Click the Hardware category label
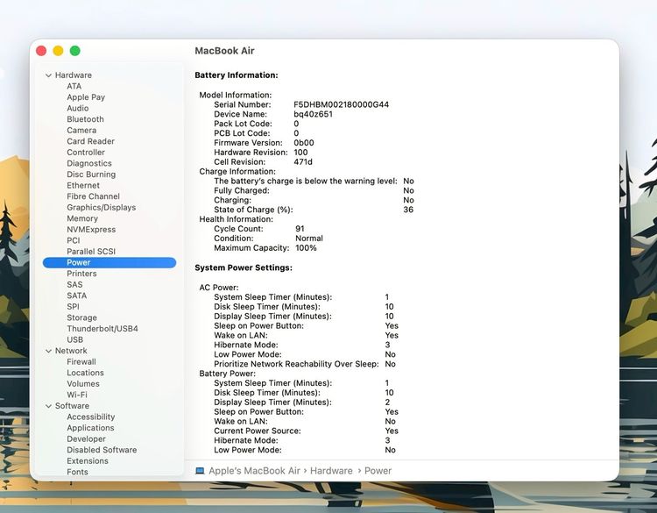Screen dimensions: 657x513 pyautogui.click(x=74, y=75)
